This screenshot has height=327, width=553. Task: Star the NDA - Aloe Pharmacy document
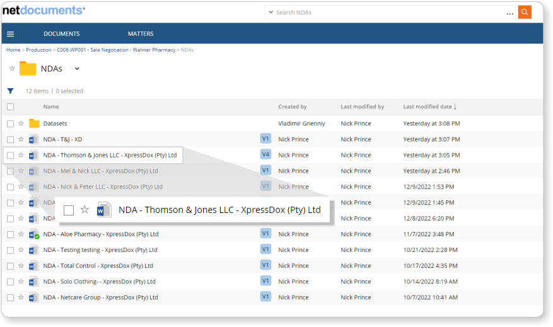(21, 234)
